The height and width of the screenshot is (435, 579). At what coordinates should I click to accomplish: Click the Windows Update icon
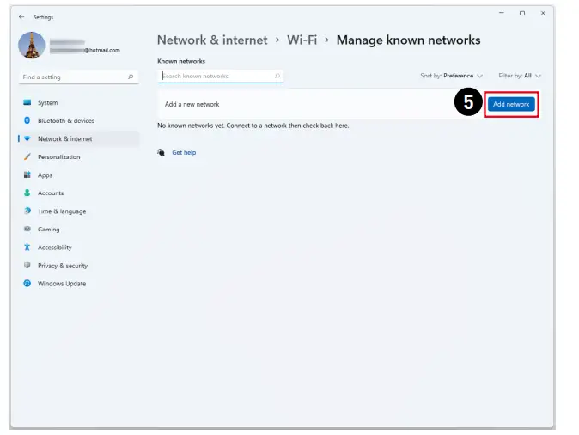pos(27,284)
